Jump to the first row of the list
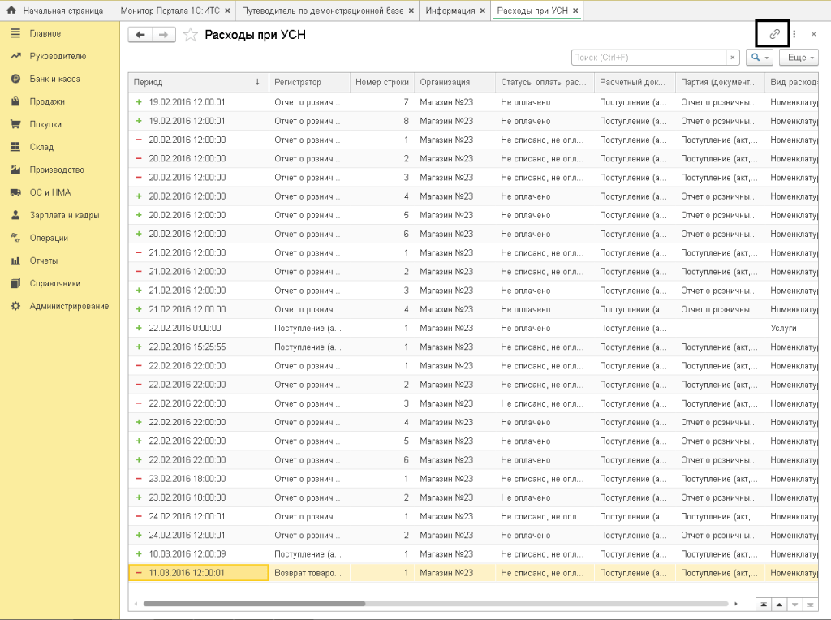 tap(763, 605)
